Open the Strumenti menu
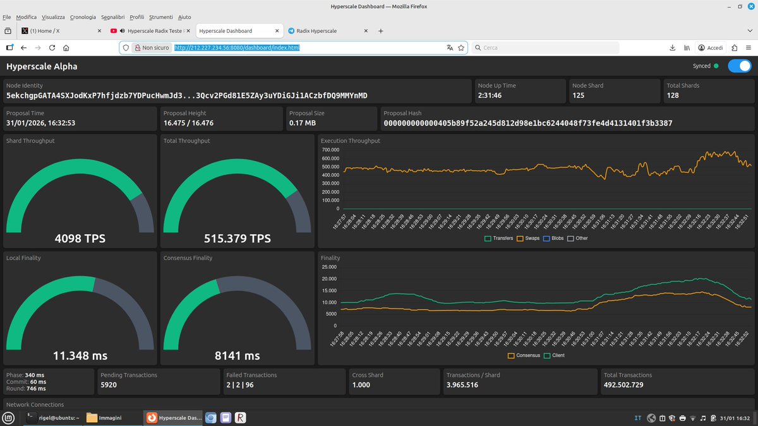The height and width of the screenshot is (426, 758). point(160,17)
